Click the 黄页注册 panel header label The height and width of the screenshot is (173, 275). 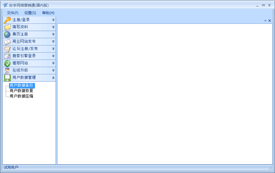tap(20, 34)
